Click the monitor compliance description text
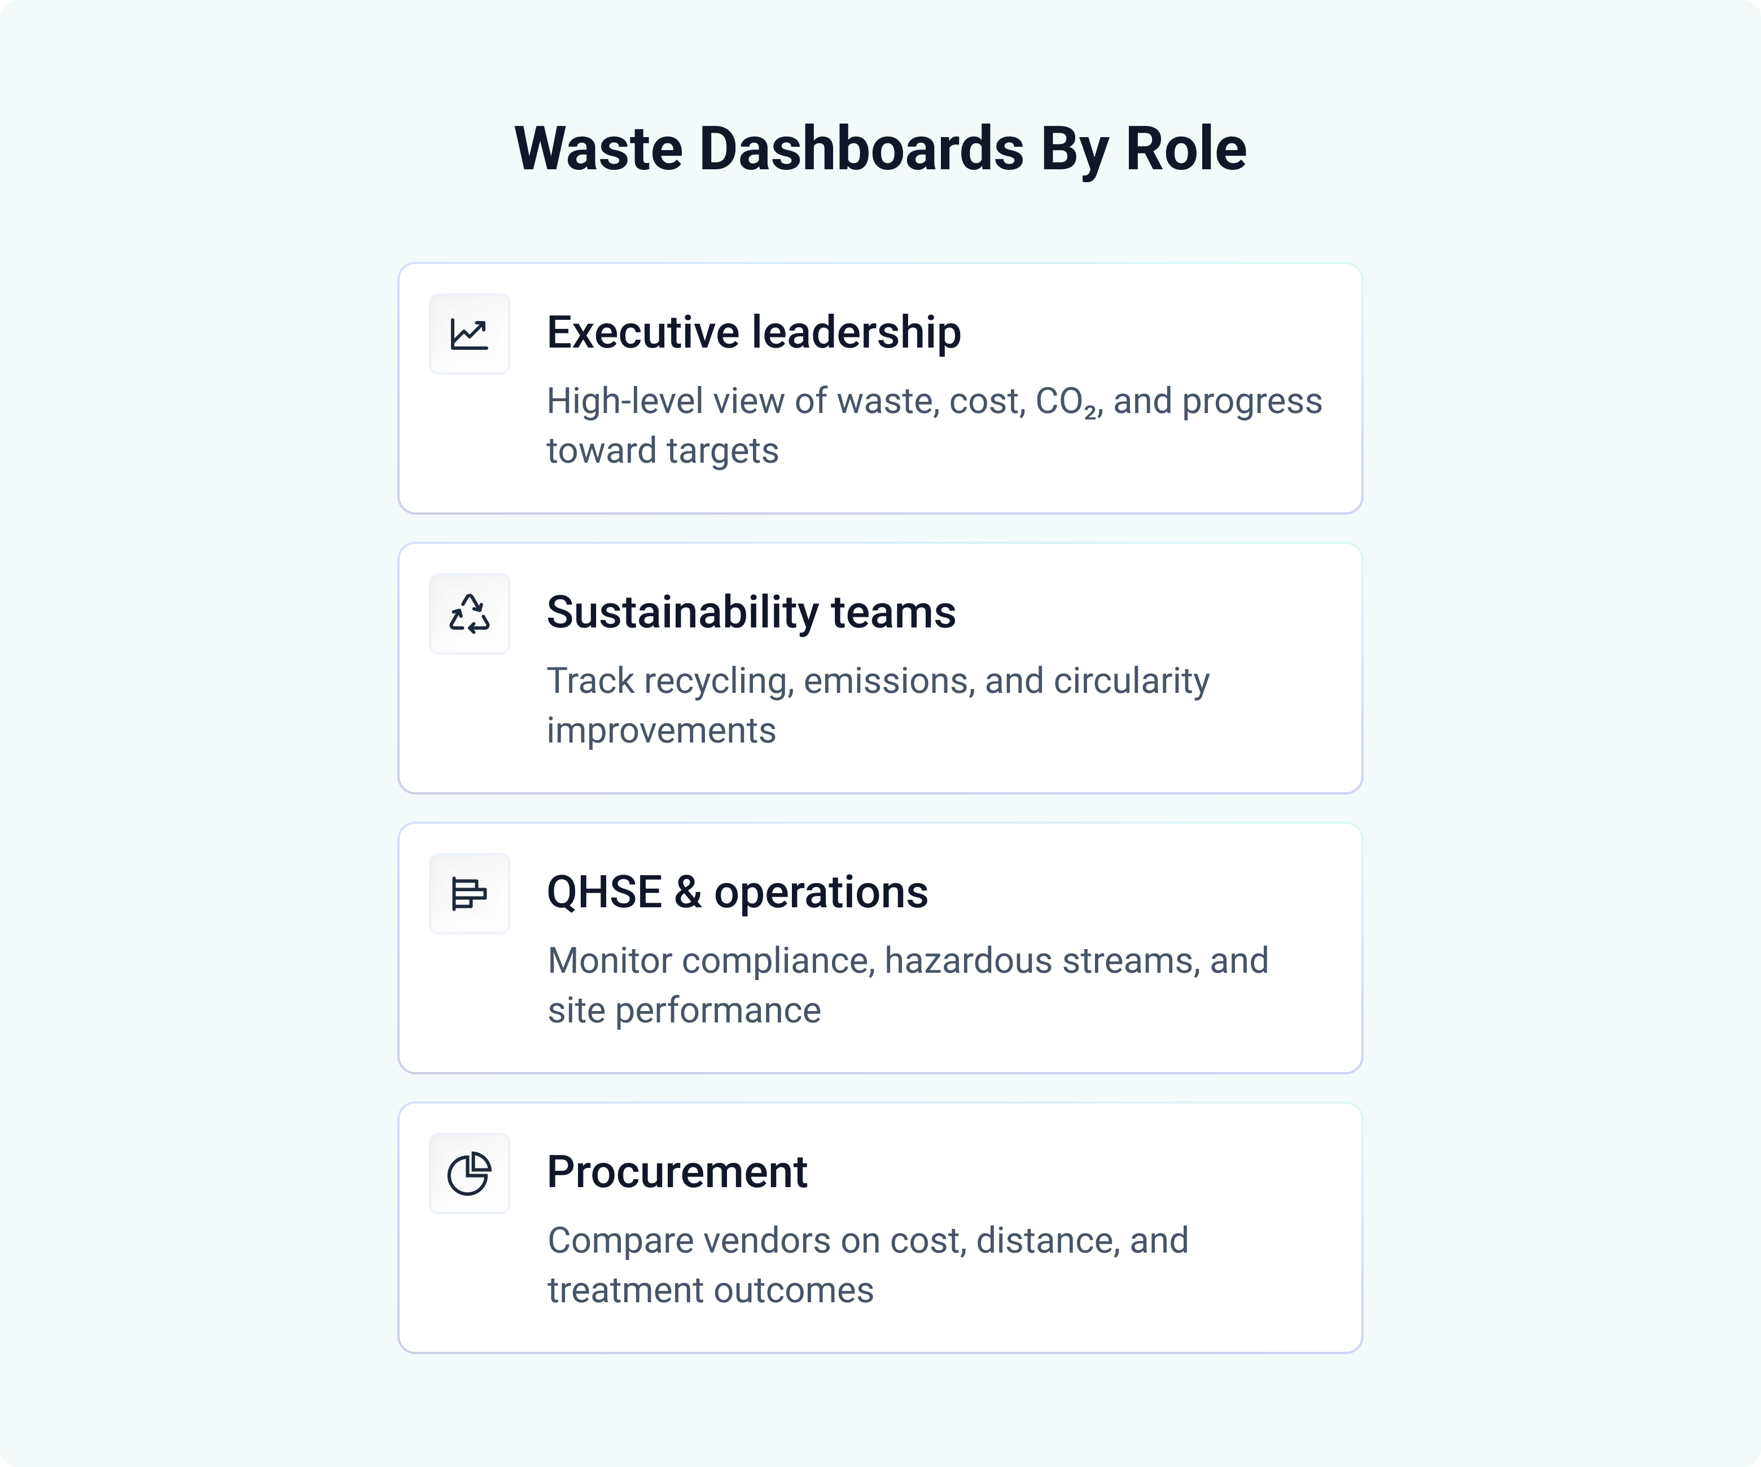Image resolution: width=1761 pixels, height=1467 pixels. (908, 961)
